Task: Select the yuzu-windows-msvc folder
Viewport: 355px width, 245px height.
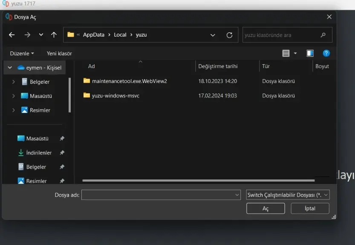Action: coord(115,96)
